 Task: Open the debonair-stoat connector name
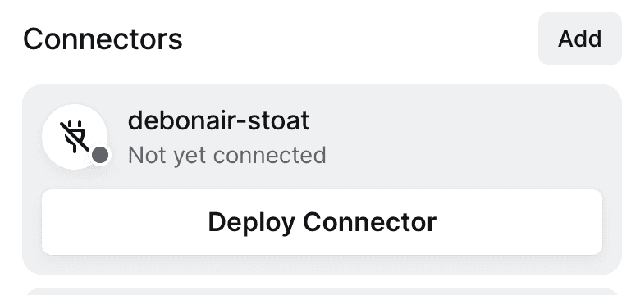pyautogui.click(x=219, y=120)
